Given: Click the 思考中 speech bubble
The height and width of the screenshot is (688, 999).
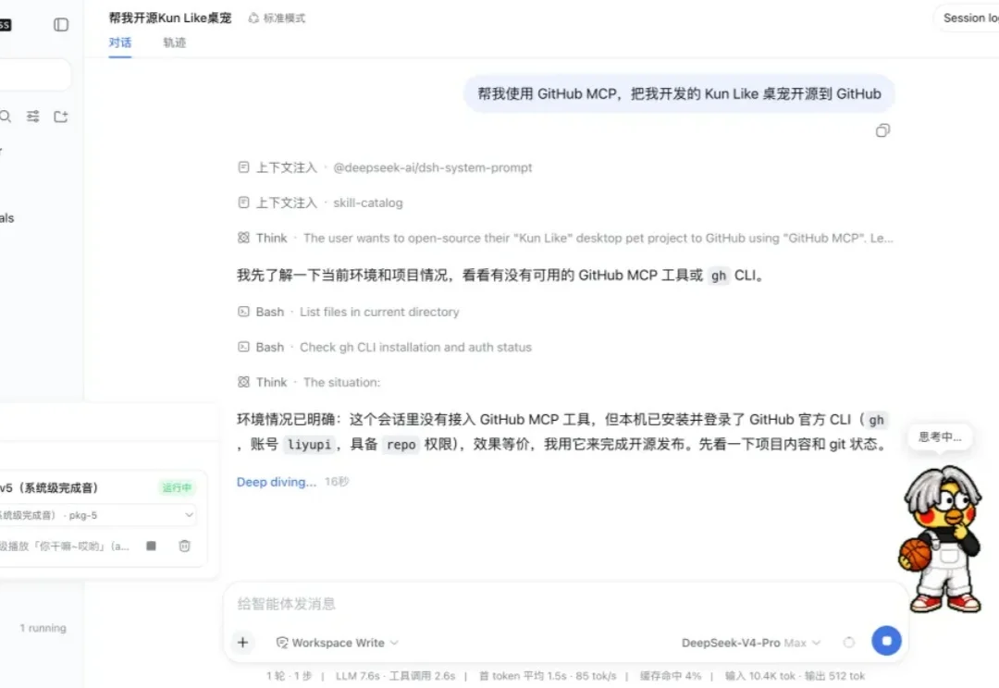Looking at the screenshot, I should (x=940, y=437).
